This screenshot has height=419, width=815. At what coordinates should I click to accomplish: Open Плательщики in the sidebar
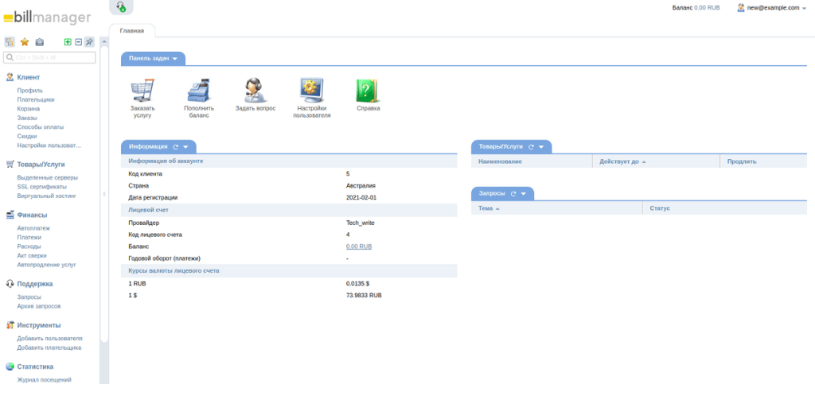pyautogui.click(x=36, y=99)
